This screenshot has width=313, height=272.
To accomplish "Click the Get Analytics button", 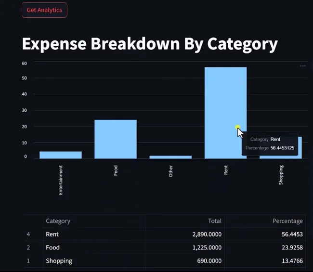I will (x=44, y=10).
